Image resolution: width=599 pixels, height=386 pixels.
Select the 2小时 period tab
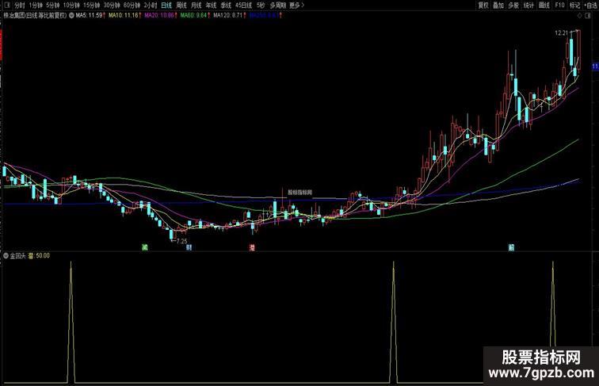coord(150,6)
